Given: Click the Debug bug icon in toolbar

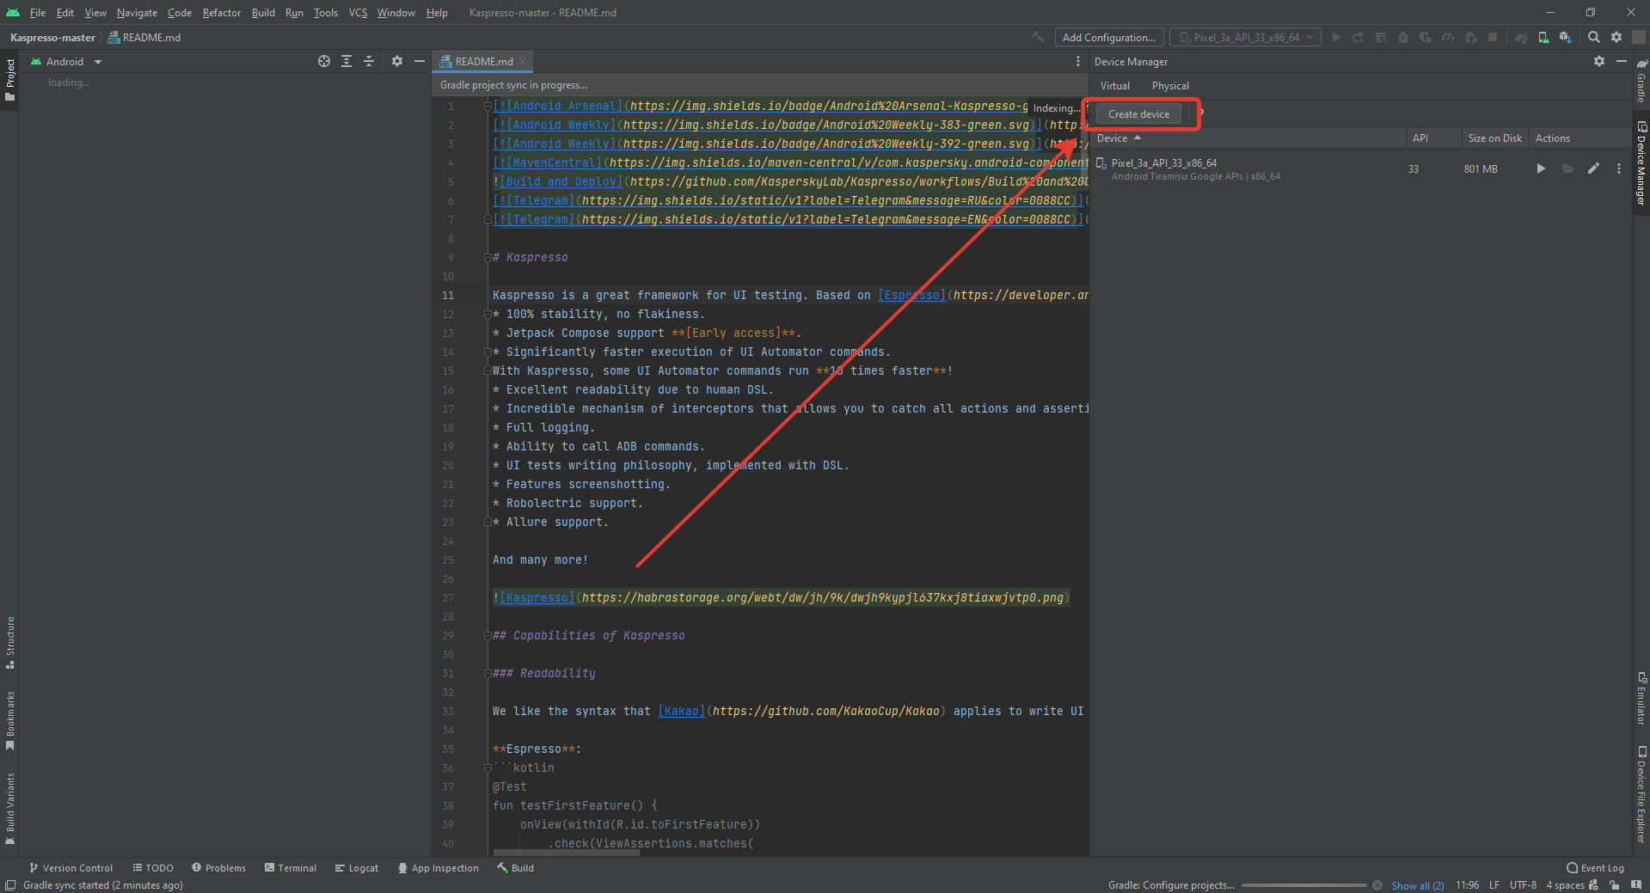Looking at the screenshot, I should tap(1403, 37).
